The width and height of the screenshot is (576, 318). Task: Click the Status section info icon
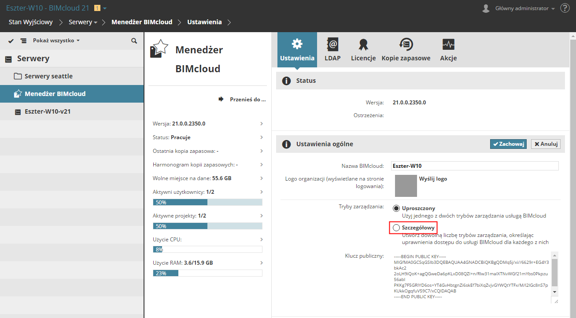click(x=286, y=81)
